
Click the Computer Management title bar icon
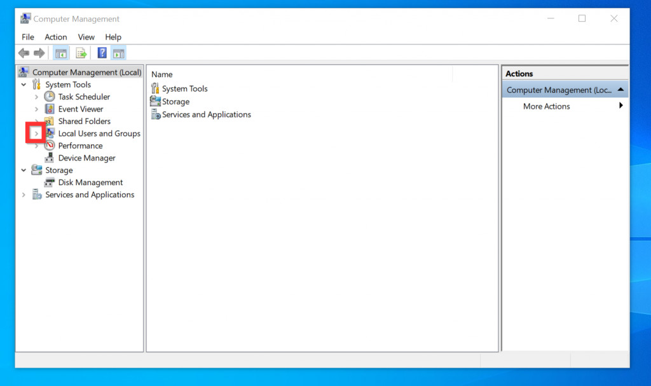tap(25, 18)
